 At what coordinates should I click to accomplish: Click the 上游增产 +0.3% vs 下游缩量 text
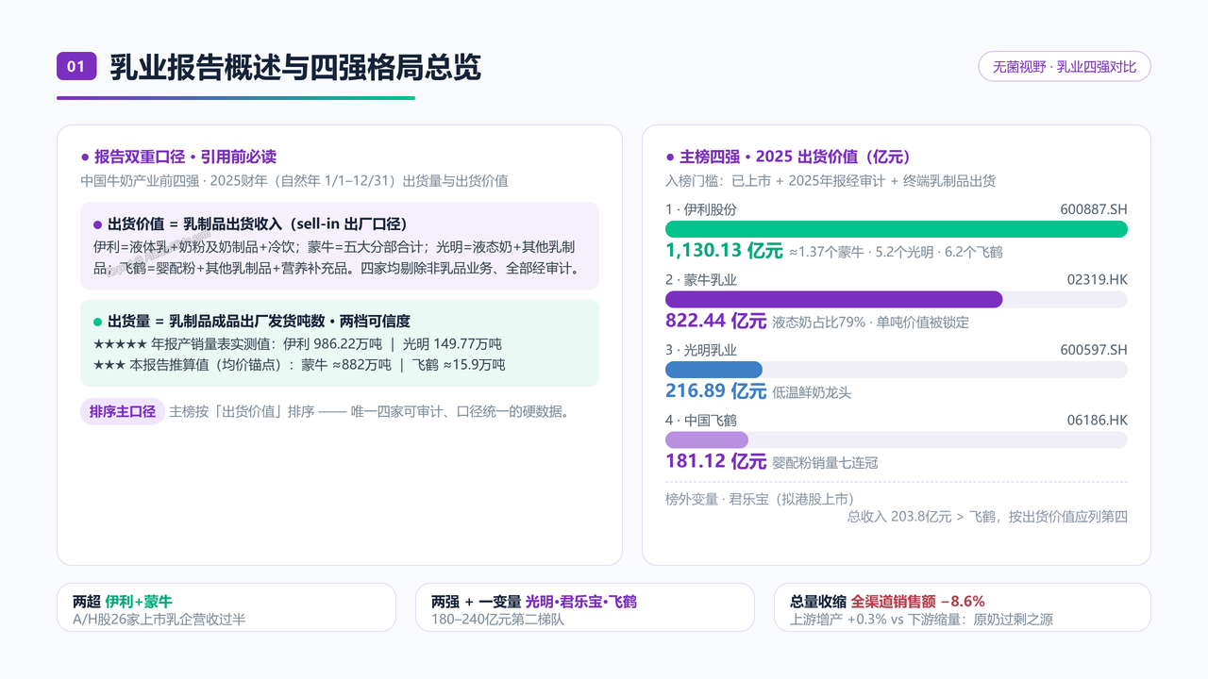pyautogui.click(x=921, y=620)
